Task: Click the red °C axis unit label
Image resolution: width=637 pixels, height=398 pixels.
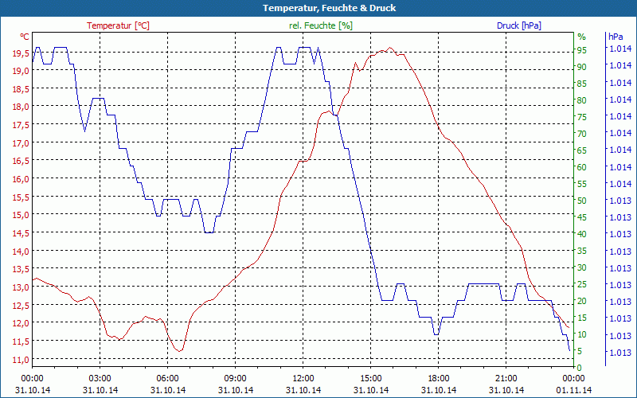Action: tap(24, 37)
